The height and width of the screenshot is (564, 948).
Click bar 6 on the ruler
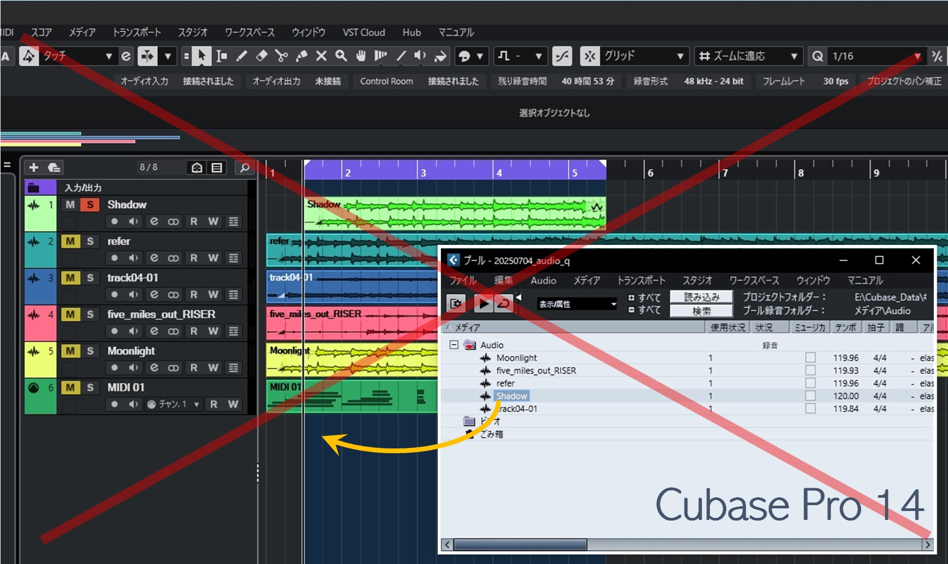[x=650, y=173]
